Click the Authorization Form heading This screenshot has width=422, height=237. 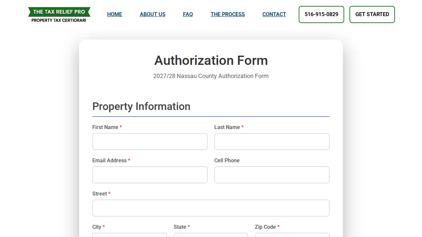pos(211,61)
